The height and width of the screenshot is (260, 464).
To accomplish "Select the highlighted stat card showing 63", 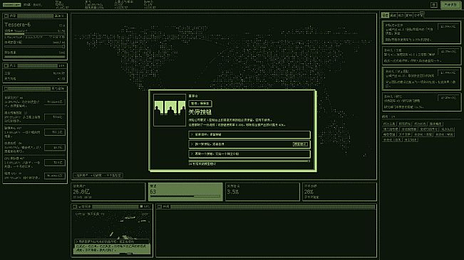I will [185, 192].
